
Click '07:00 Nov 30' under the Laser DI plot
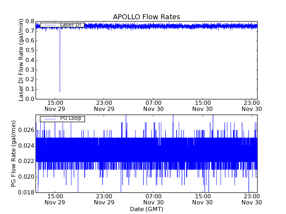tap(153, 106)
